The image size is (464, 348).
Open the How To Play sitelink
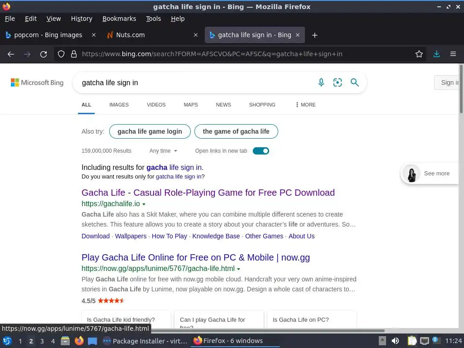pos(169,236)
